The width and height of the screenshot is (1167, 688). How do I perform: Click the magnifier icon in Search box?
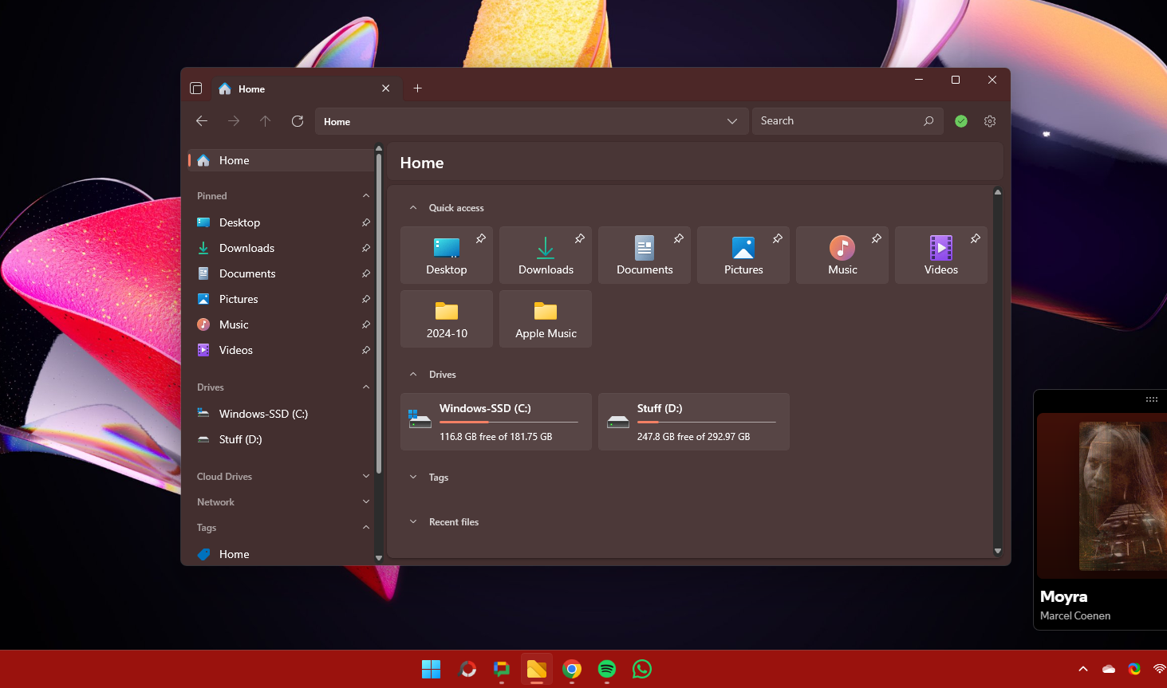[928, 121]
